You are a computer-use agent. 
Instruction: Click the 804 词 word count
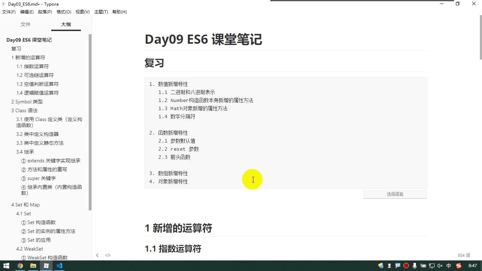pyautogui.click(x=464, y=255)
